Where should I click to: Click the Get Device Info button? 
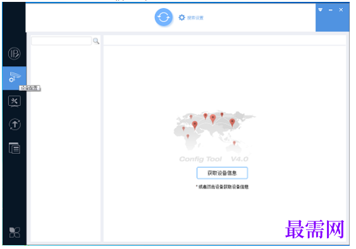coord(222,173)
